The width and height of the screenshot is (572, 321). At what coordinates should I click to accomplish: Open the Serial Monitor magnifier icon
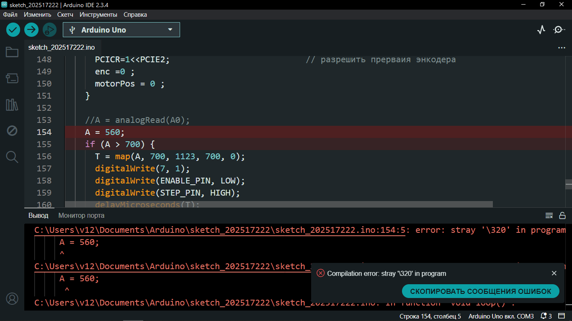559,30
